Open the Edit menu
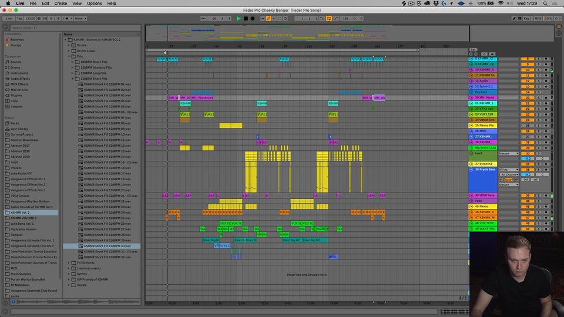Image resolution: width=564 pixels, height=317 pixels. point(45,4)
